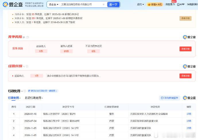Focus the company name search field
This screenshot has height=140, width=198.
[x=81, y=5]
